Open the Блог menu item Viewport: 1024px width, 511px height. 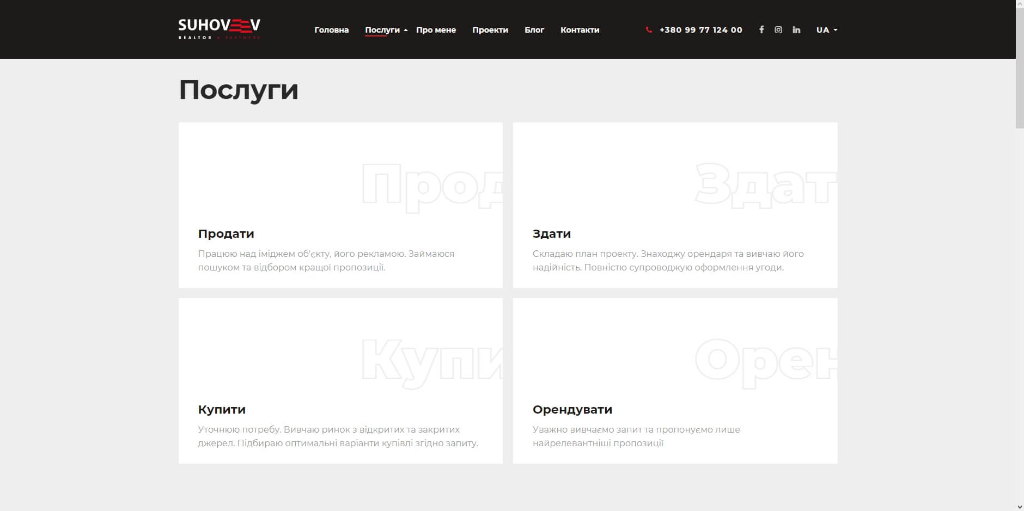[x=534, y=30]
